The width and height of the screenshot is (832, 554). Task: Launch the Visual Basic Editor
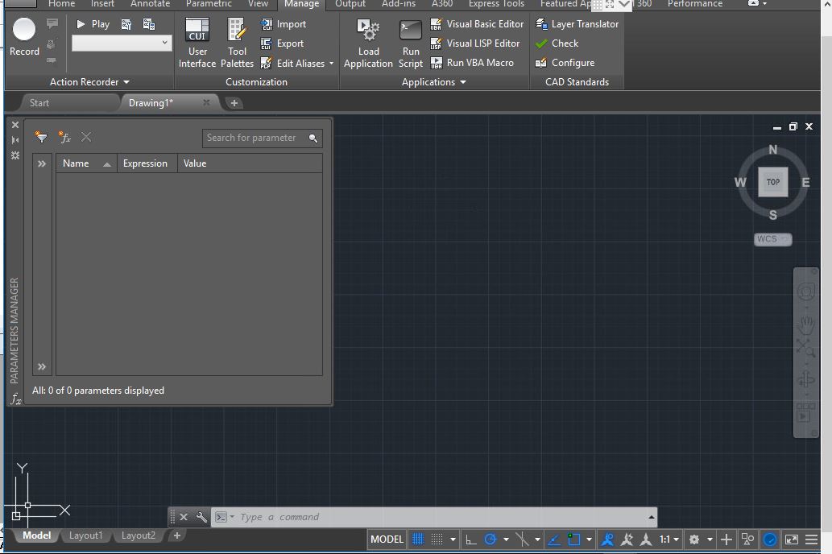tap(477, 24)
